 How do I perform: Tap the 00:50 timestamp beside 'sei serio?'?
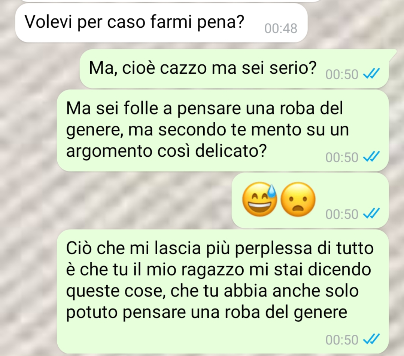342,74
